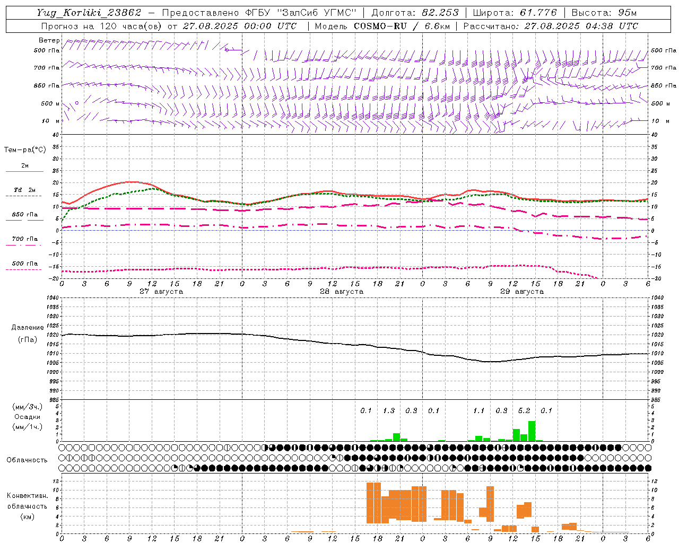Viewport: 679px width, 543px height.
Task: Click the (гПа) unit label under Давление
Action: pyautogui.click(x=28, y=340)
